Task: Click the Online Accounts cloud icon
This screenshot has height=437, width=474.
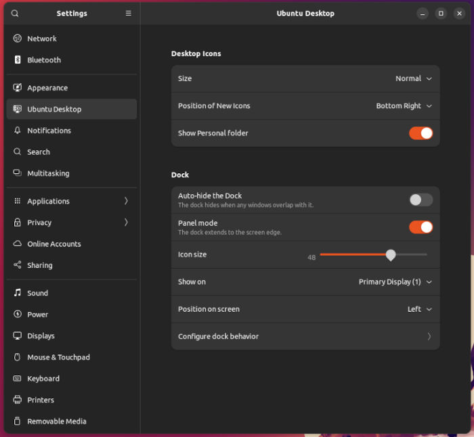Action: tap(17, 244)
